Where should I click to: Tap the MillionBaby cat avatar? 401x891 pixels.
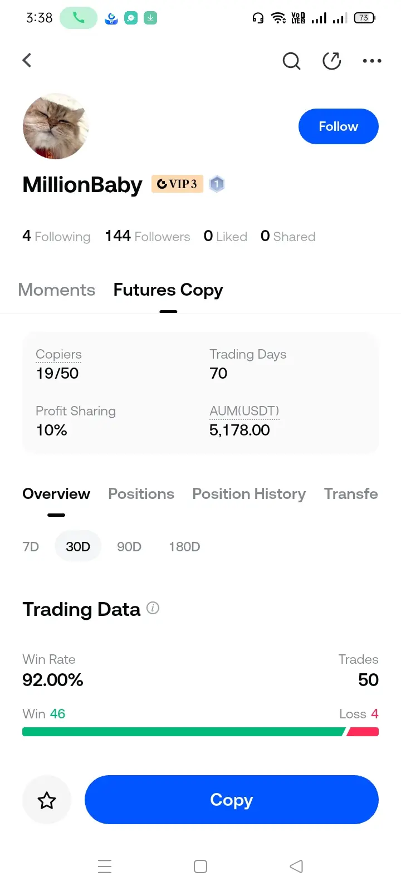click(56, 126)
